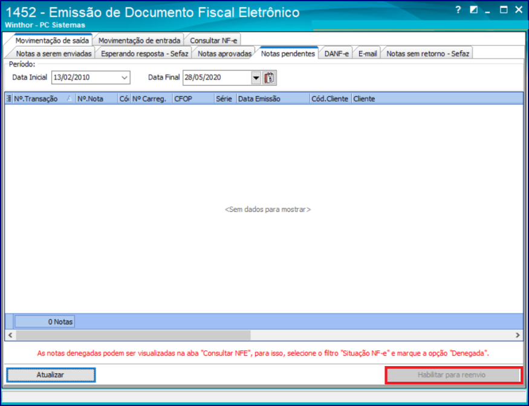
Task: Click the Nº.Transação sort arrow indicator
Action: (x=70, y=99)
